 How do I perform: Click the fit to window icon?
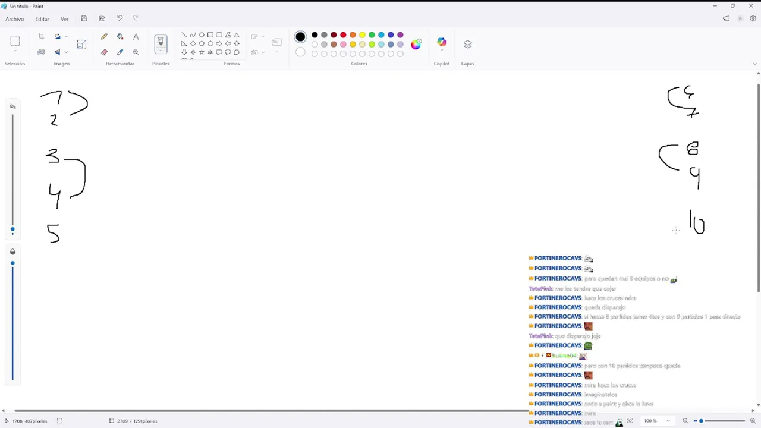pos(630,421)
